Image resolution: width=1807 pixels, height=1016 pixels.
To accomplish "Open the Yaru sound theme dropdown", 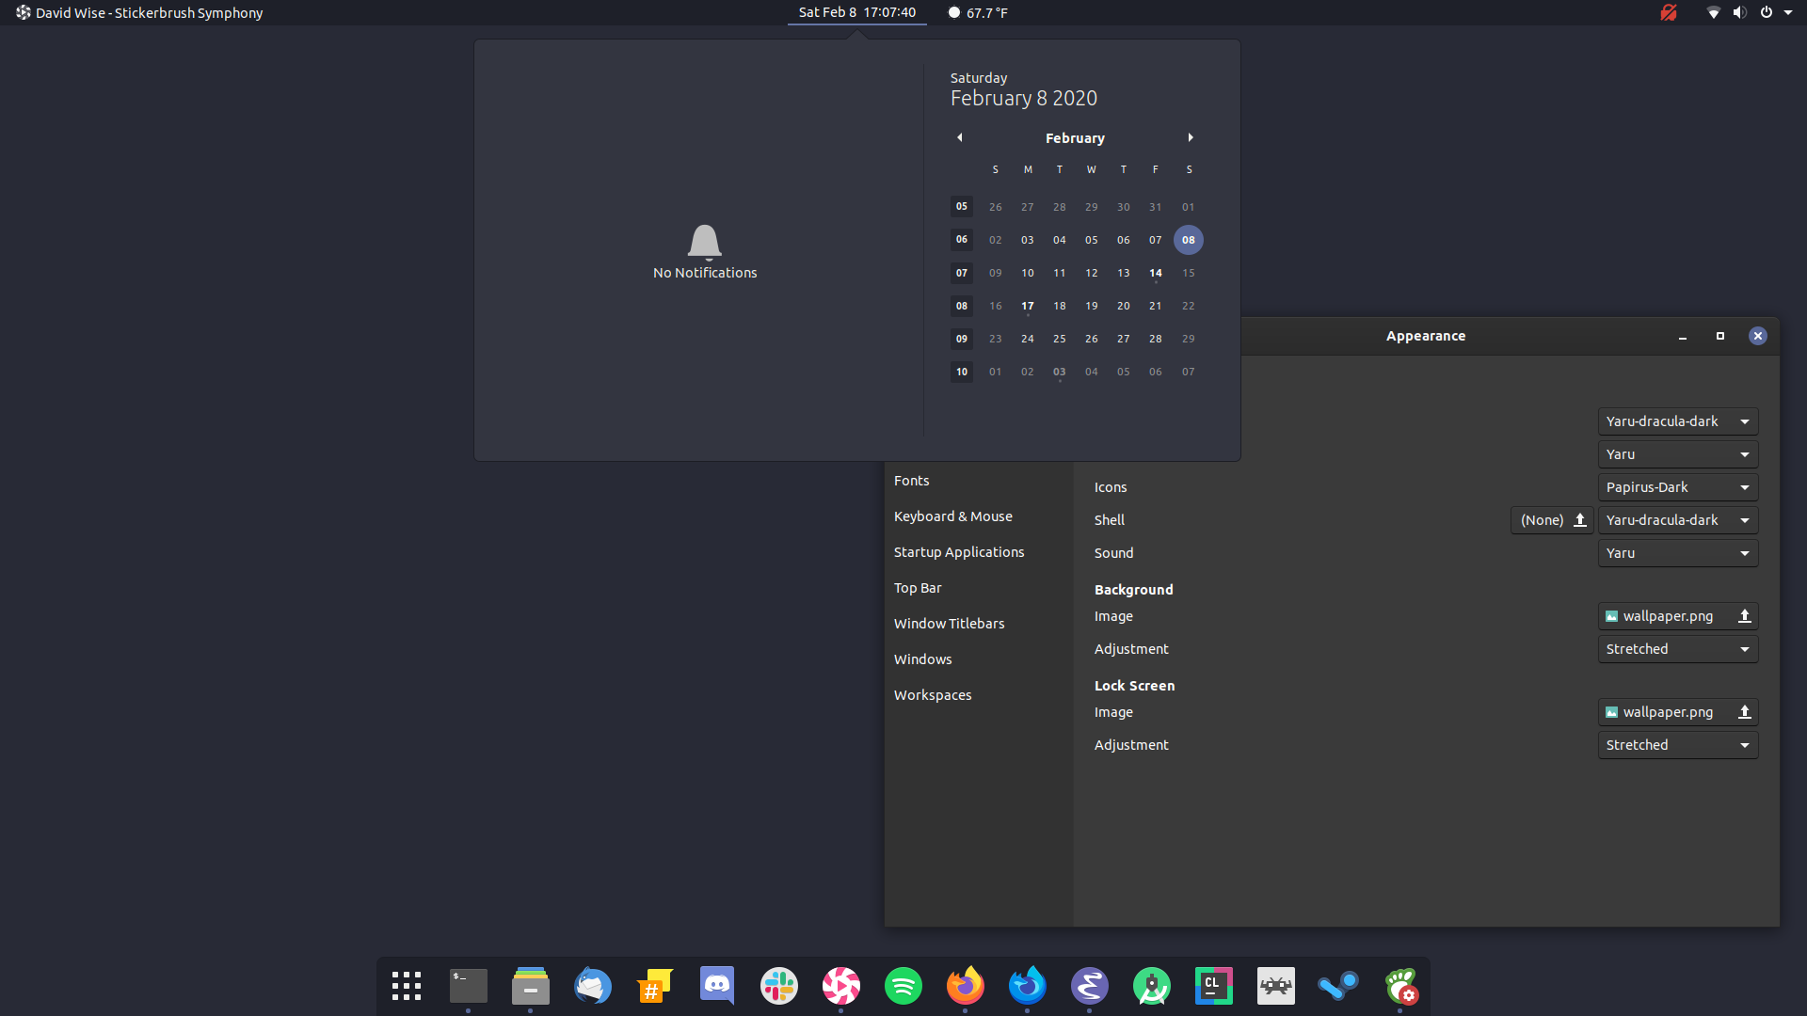I will [1677, 552].
